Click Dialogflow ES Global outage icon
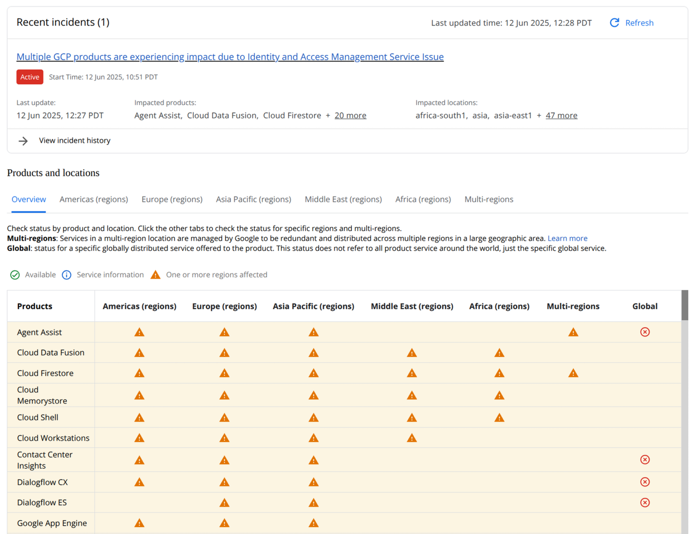 coord(645,503)
